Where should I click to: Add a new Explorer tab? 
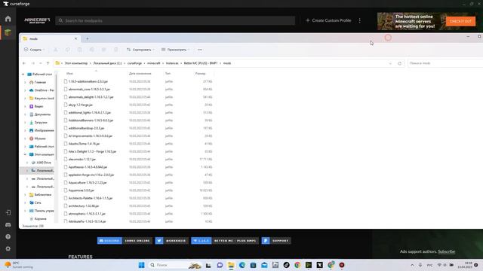pos(88,38)
